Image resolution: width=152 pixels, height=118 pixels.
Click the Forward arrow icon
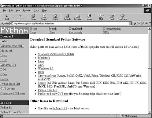20,16
